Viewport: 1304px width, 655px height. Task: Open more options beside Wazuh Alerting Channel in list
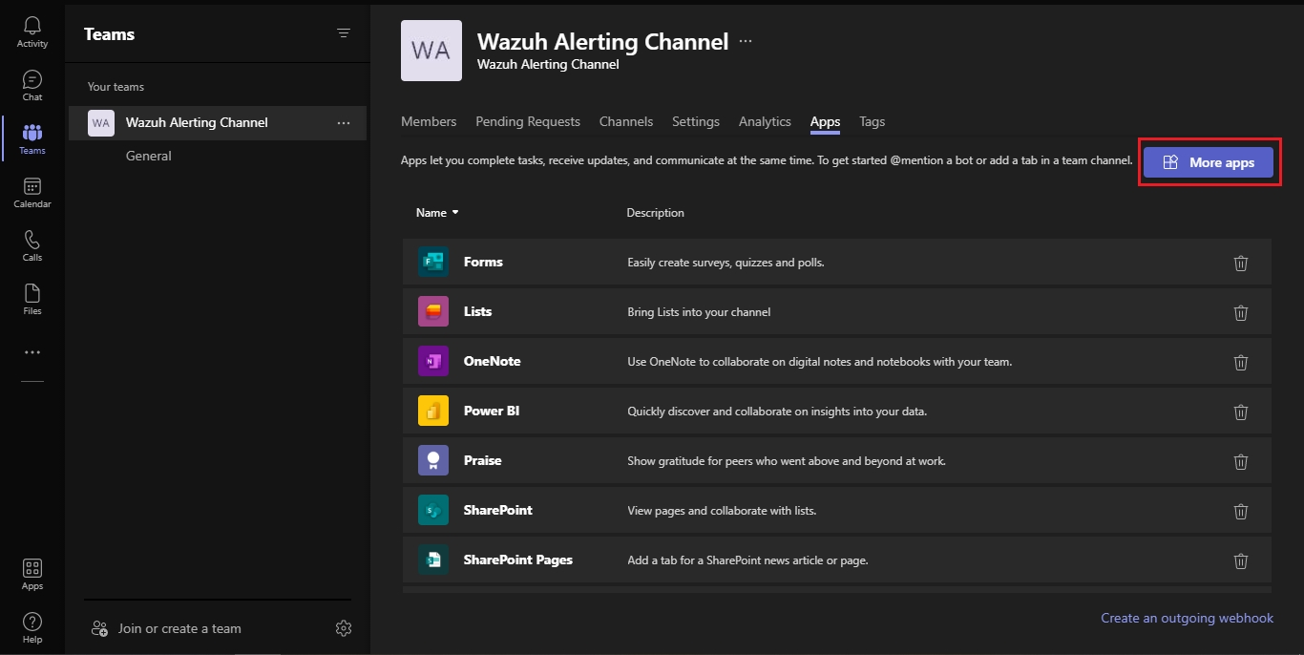[344, 123]
